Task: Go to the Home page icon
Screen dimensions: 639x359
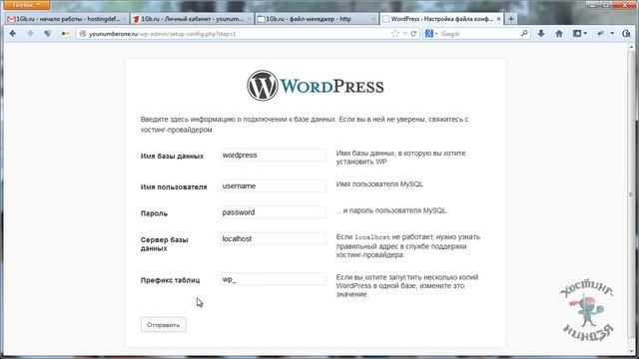Action: tap(559, 34)
